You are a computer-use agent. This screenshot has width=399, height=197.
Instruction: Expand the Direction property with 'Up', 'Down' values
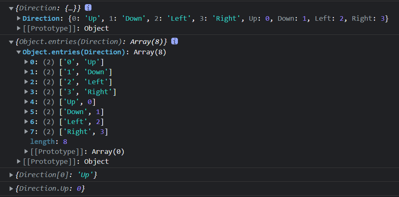coord(19,18)
